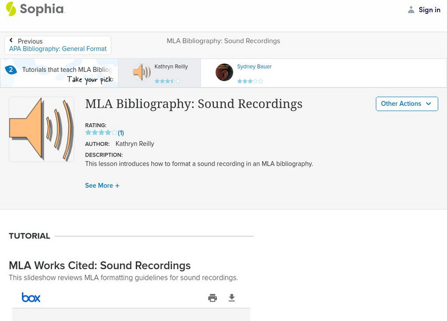Expand the See More section
The image size is (447, 321).
[x=102, y=186]
